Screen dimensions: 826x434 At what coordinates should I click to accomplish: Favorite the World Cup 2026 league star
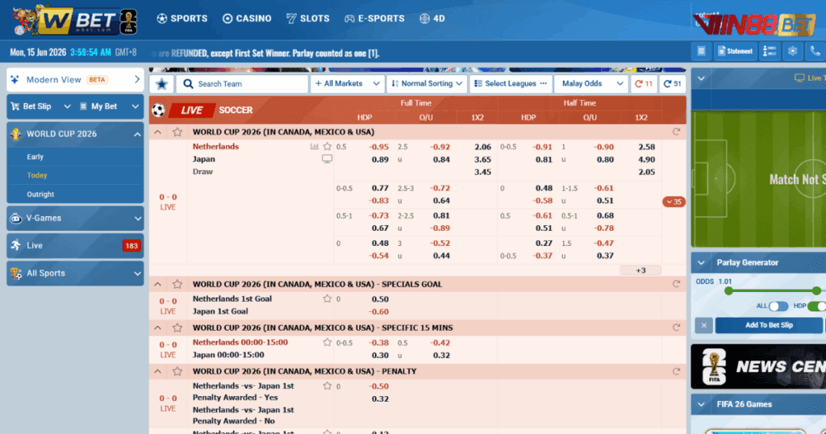177,131
